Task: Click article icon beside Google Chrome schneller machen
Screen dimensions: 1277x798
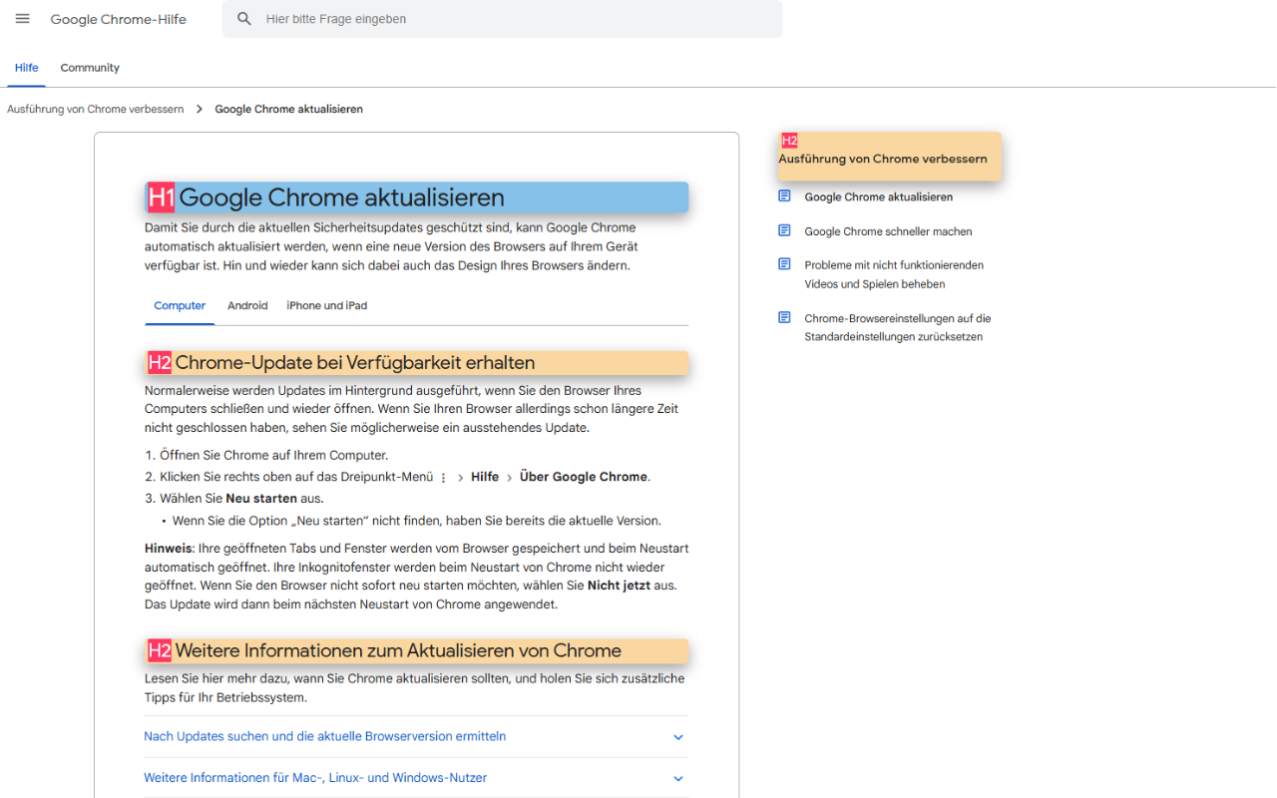Action: (x=784, y=230)
